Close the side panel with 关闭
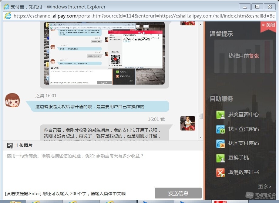 [x=268, y=25]
